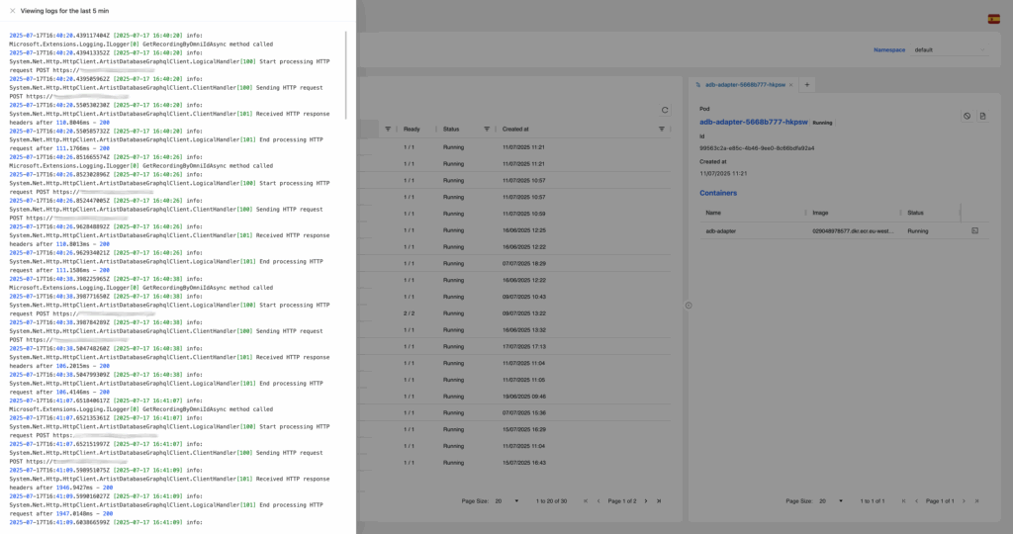Open the Namespace dropdown

point(950,49)
